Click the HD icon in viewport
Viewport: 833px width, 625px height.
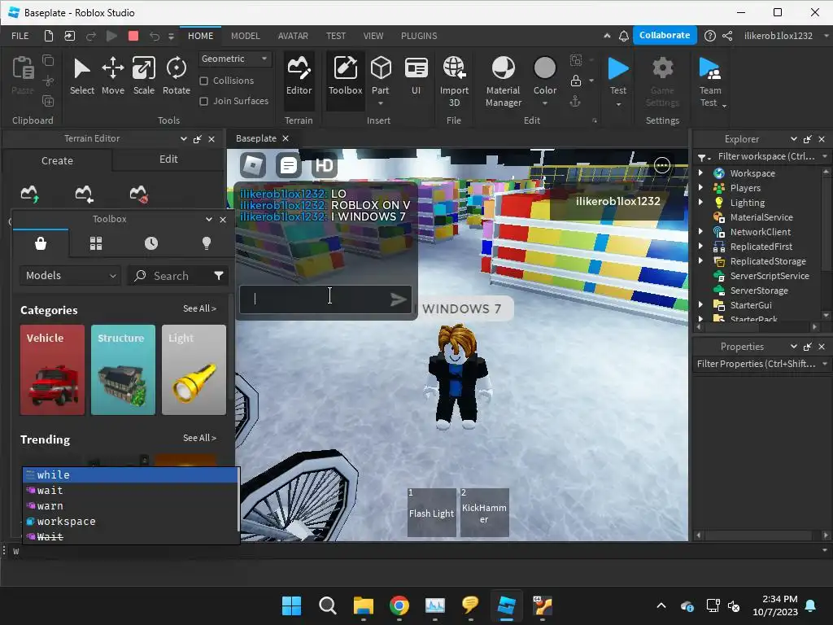(x=324, y=165)
